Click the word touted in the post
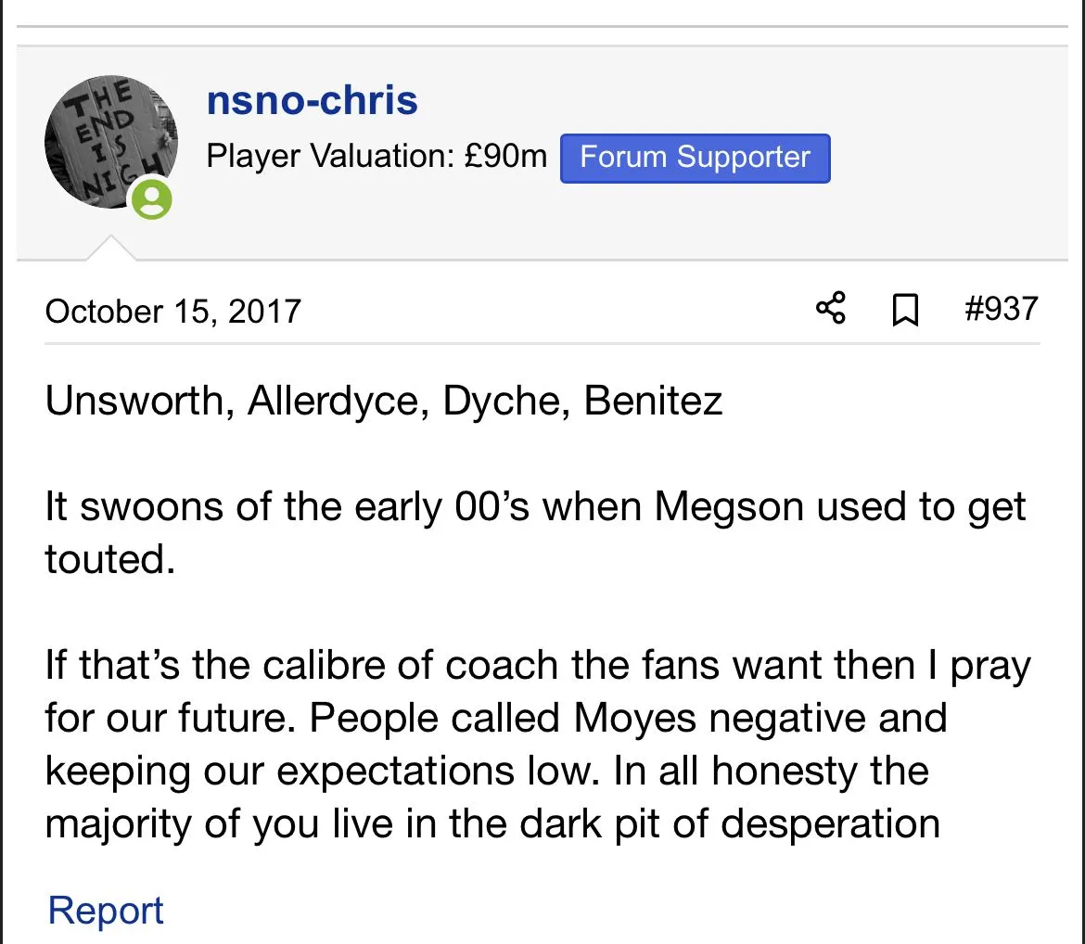This screenshot has height=944, width=1085. (109, 559)
